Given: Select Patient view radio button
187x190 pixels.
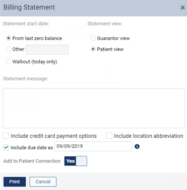Looking at the screenshot, I should click(93, 49).
